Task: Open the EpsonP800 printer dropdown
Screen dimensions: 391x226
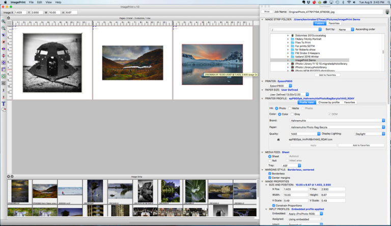Action: pos(281,86)
